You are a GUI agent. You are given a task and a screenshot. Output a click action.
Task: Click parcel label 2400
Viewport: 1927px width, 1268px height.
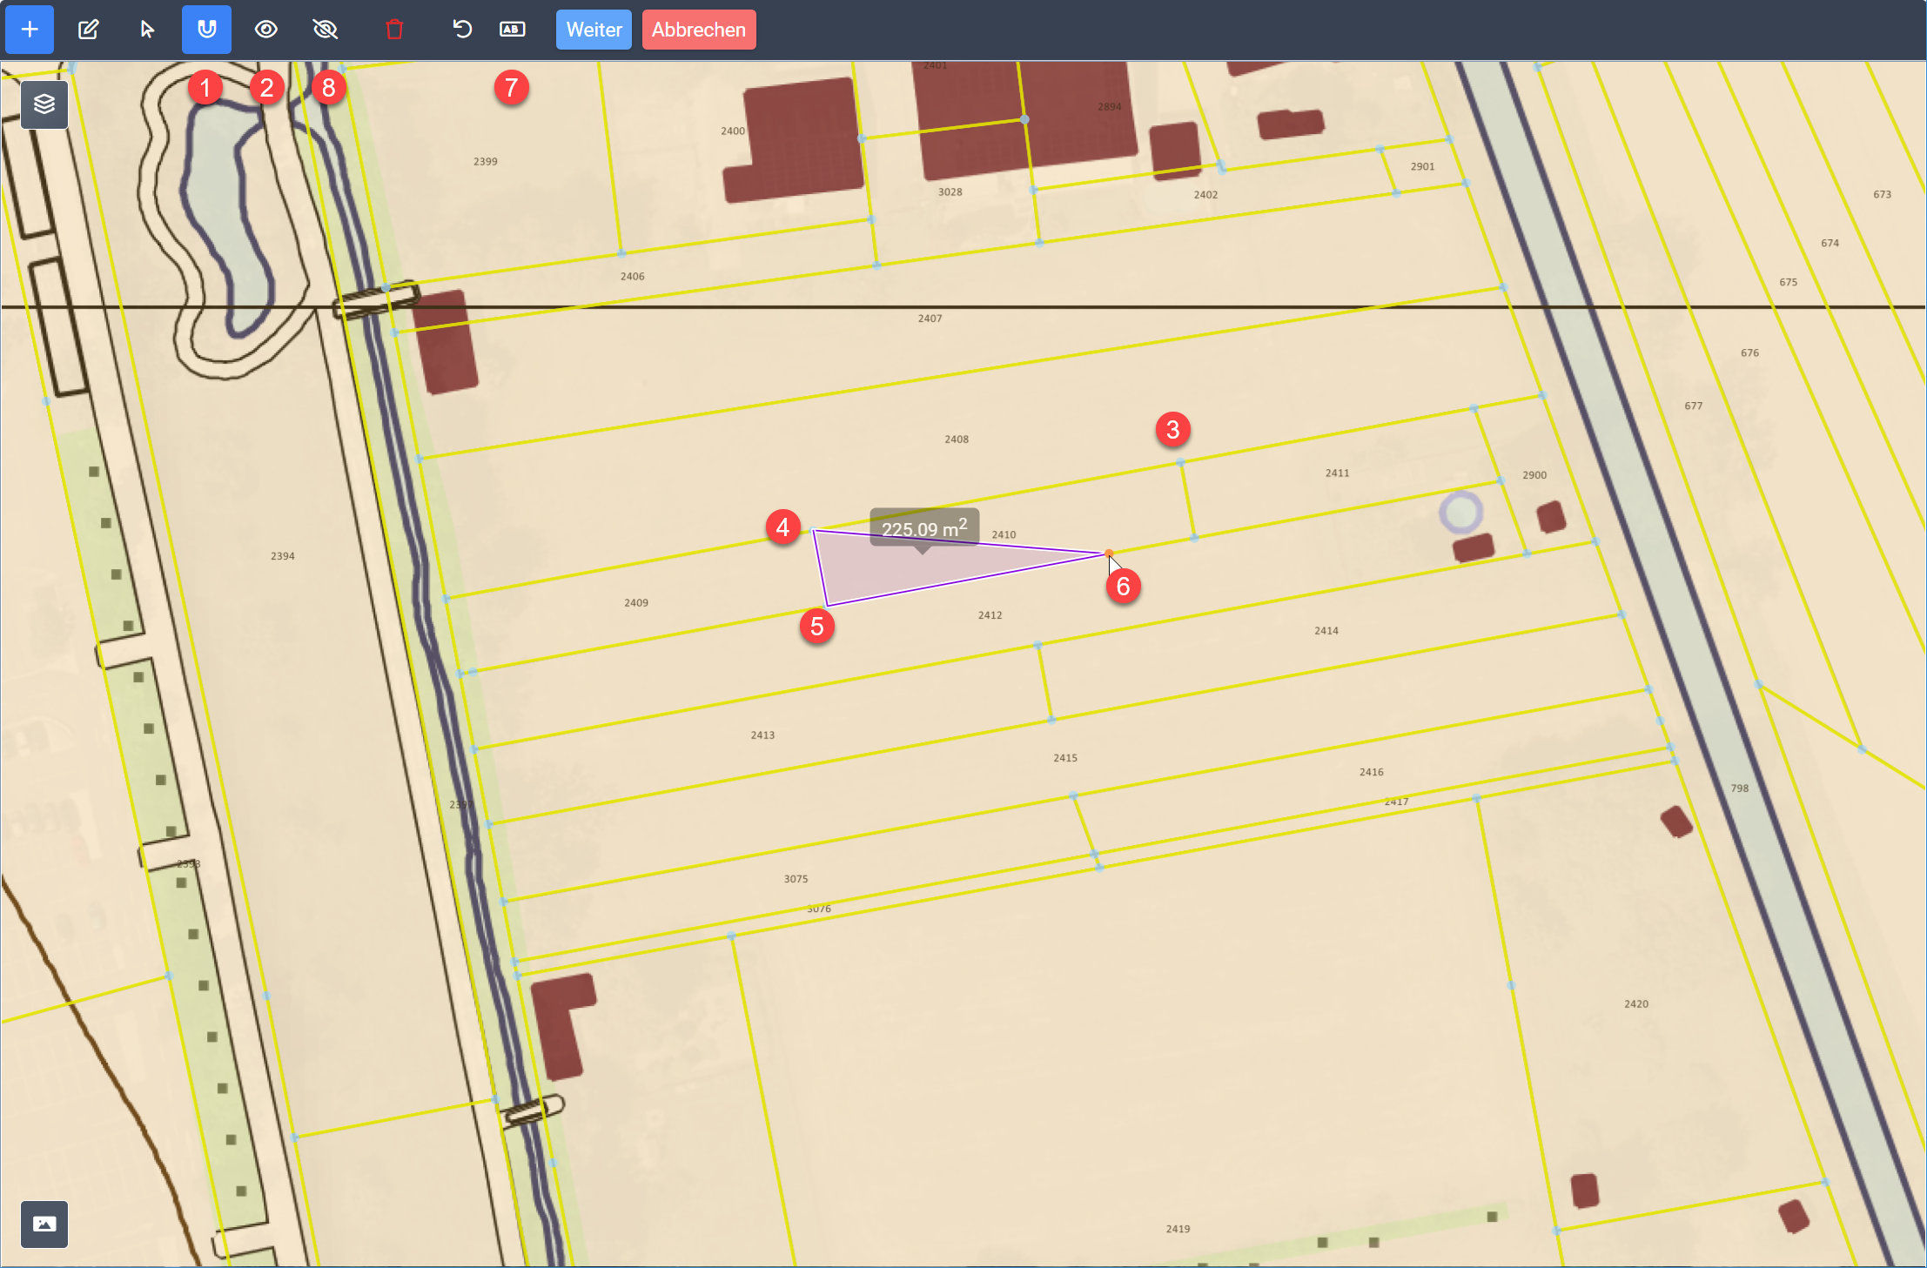[x=733, y=131]
